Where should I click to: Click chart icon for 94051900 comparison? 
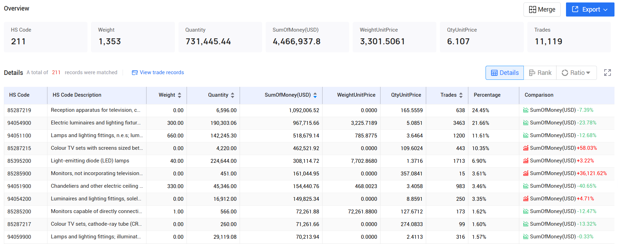click(526, 186)
